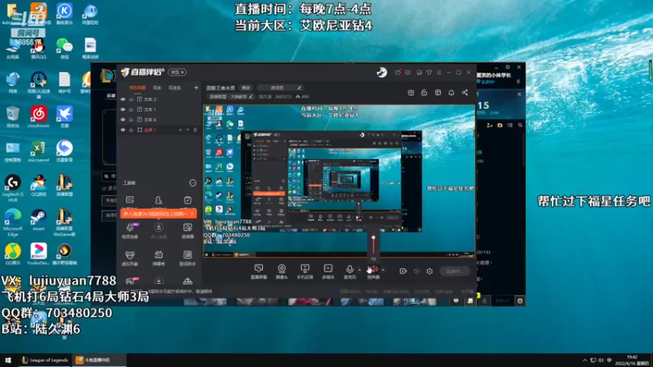This screenshot has width=653, height=367.
Task: Search contacts in the right chat panel
Action: coord(520,126)
